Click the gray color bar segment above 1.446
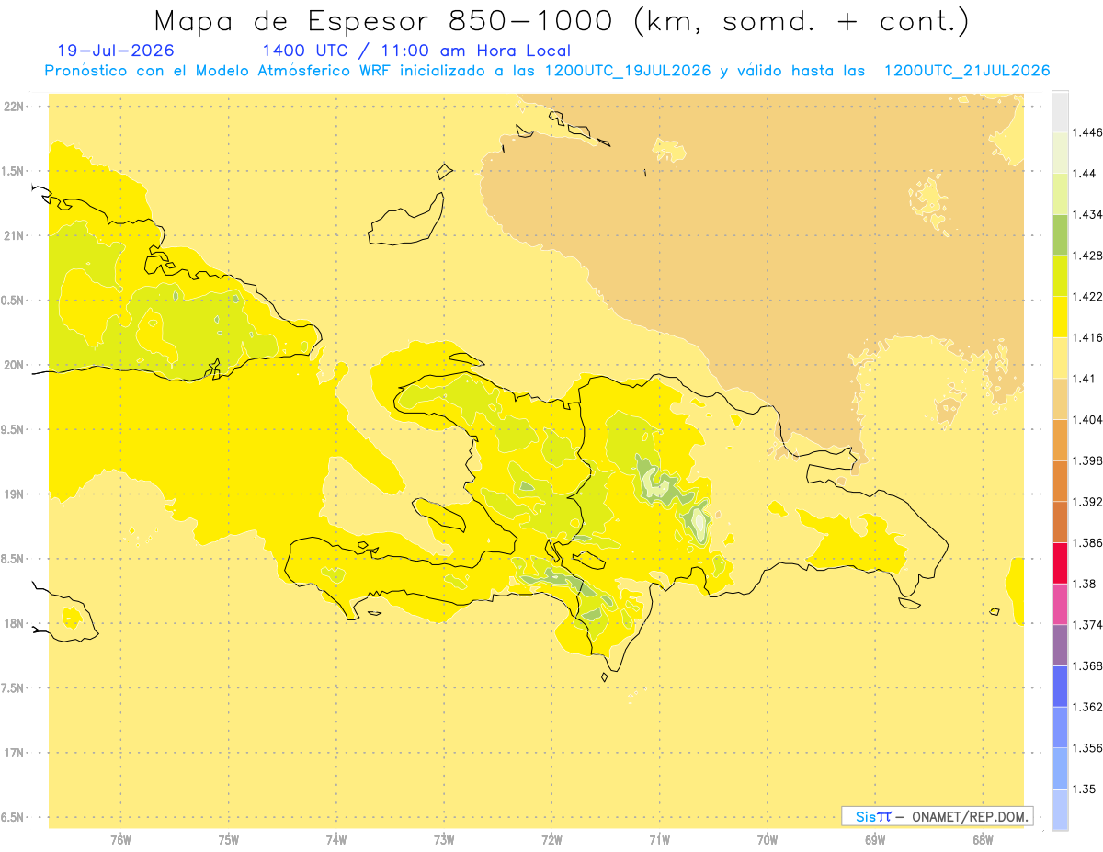 tap(1060, 111)
